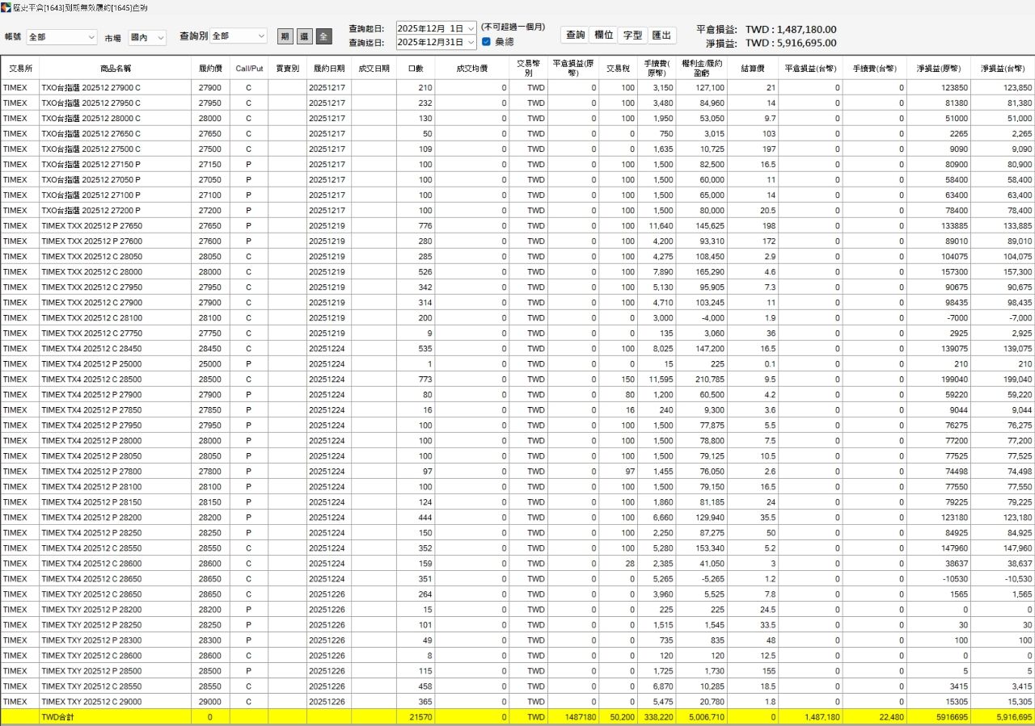Sort by 商品名稱 column header
The image size is (1035, 726).
(115, 69)
